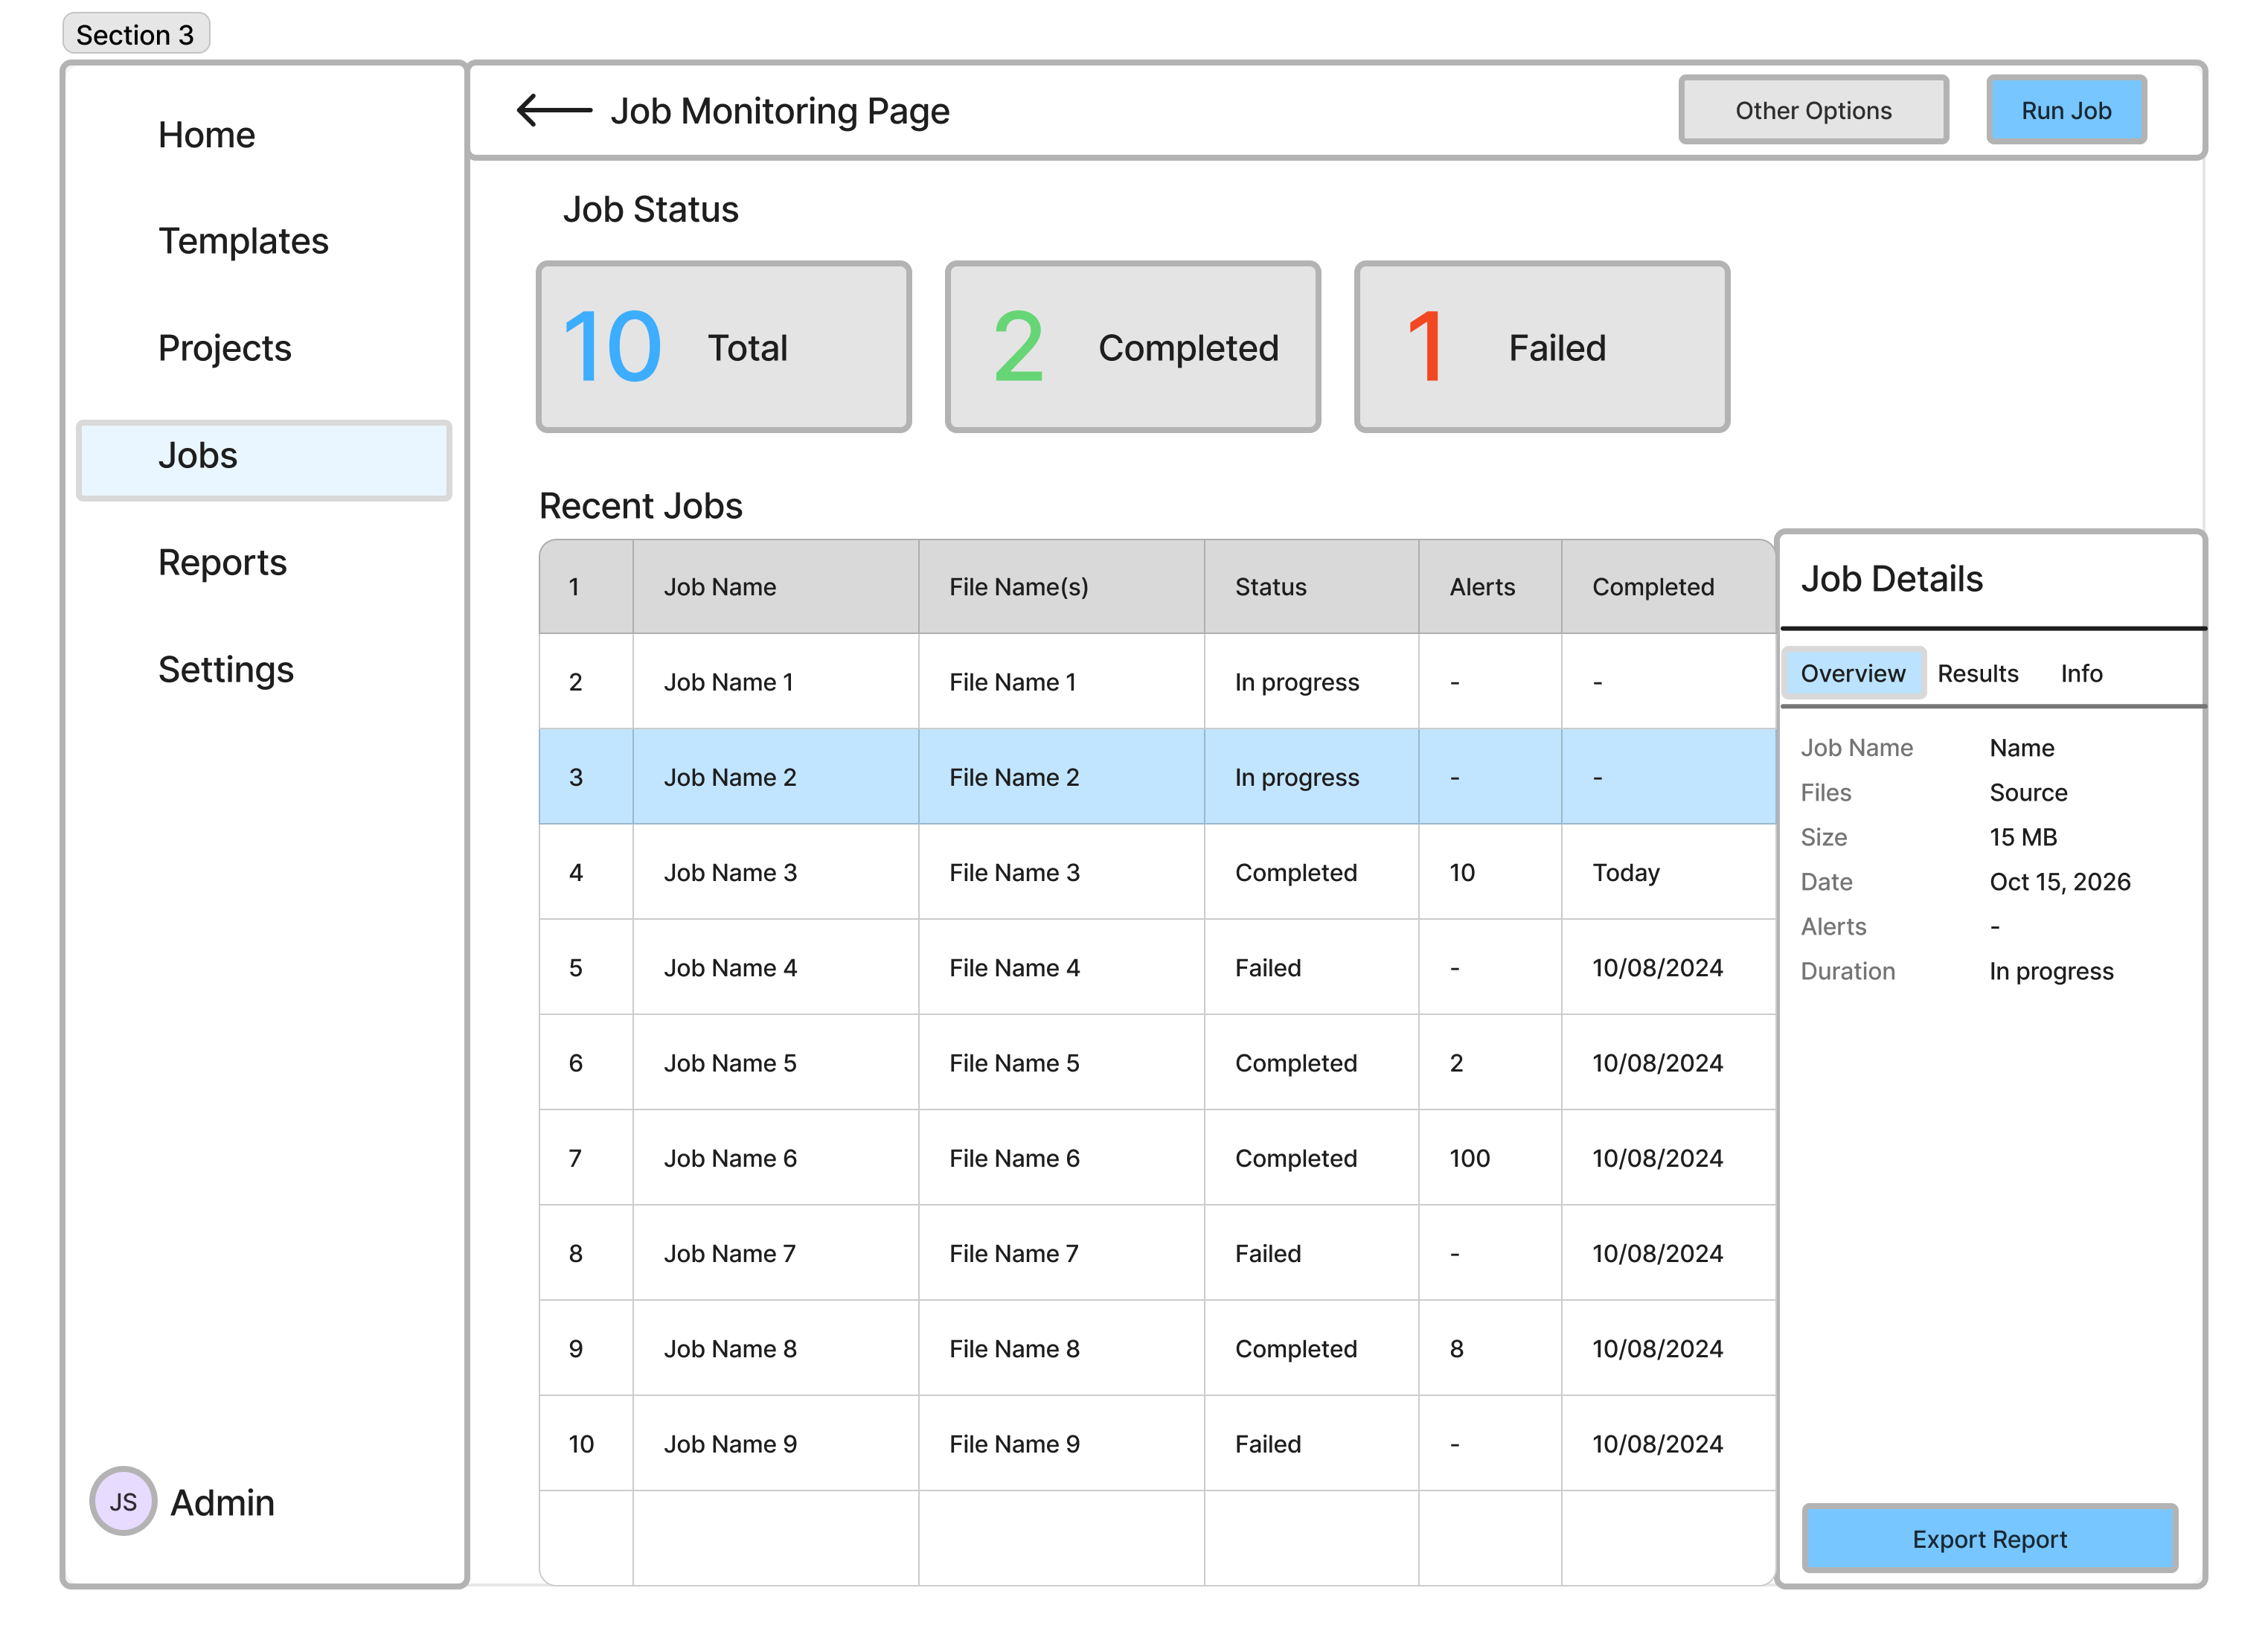Viewport: 2268px width, 1649px height.
Task: Select the highlighted Job Name 2 row
Action: tap(1157, 777)
